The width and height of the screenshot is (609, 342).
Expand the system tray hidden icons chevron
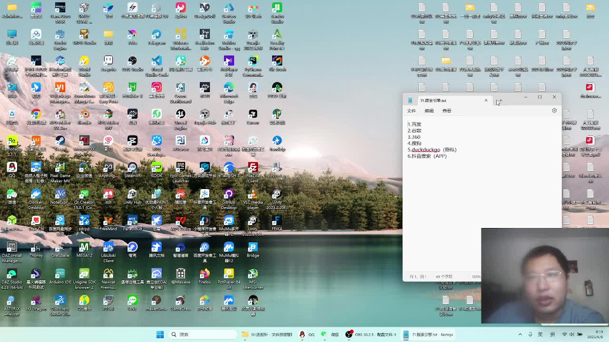(x=520, y=334)
